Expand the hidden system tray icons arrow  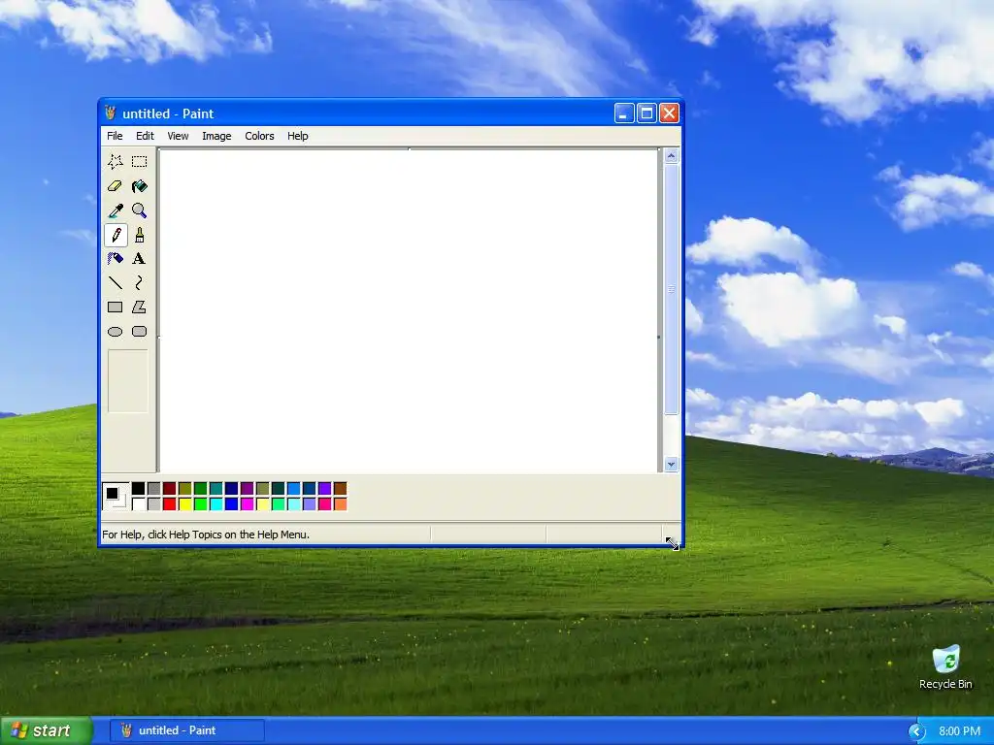916,731
